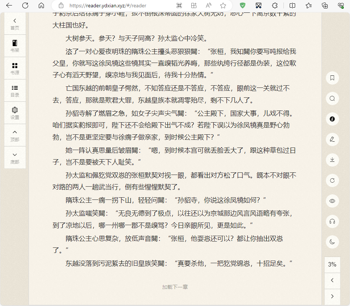The image size is (350, 306).
Task: Open the Collections icon
Action: (325, 5)
